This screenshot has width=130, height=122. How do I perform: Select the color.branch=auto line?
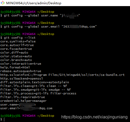[x=16, y=60]
